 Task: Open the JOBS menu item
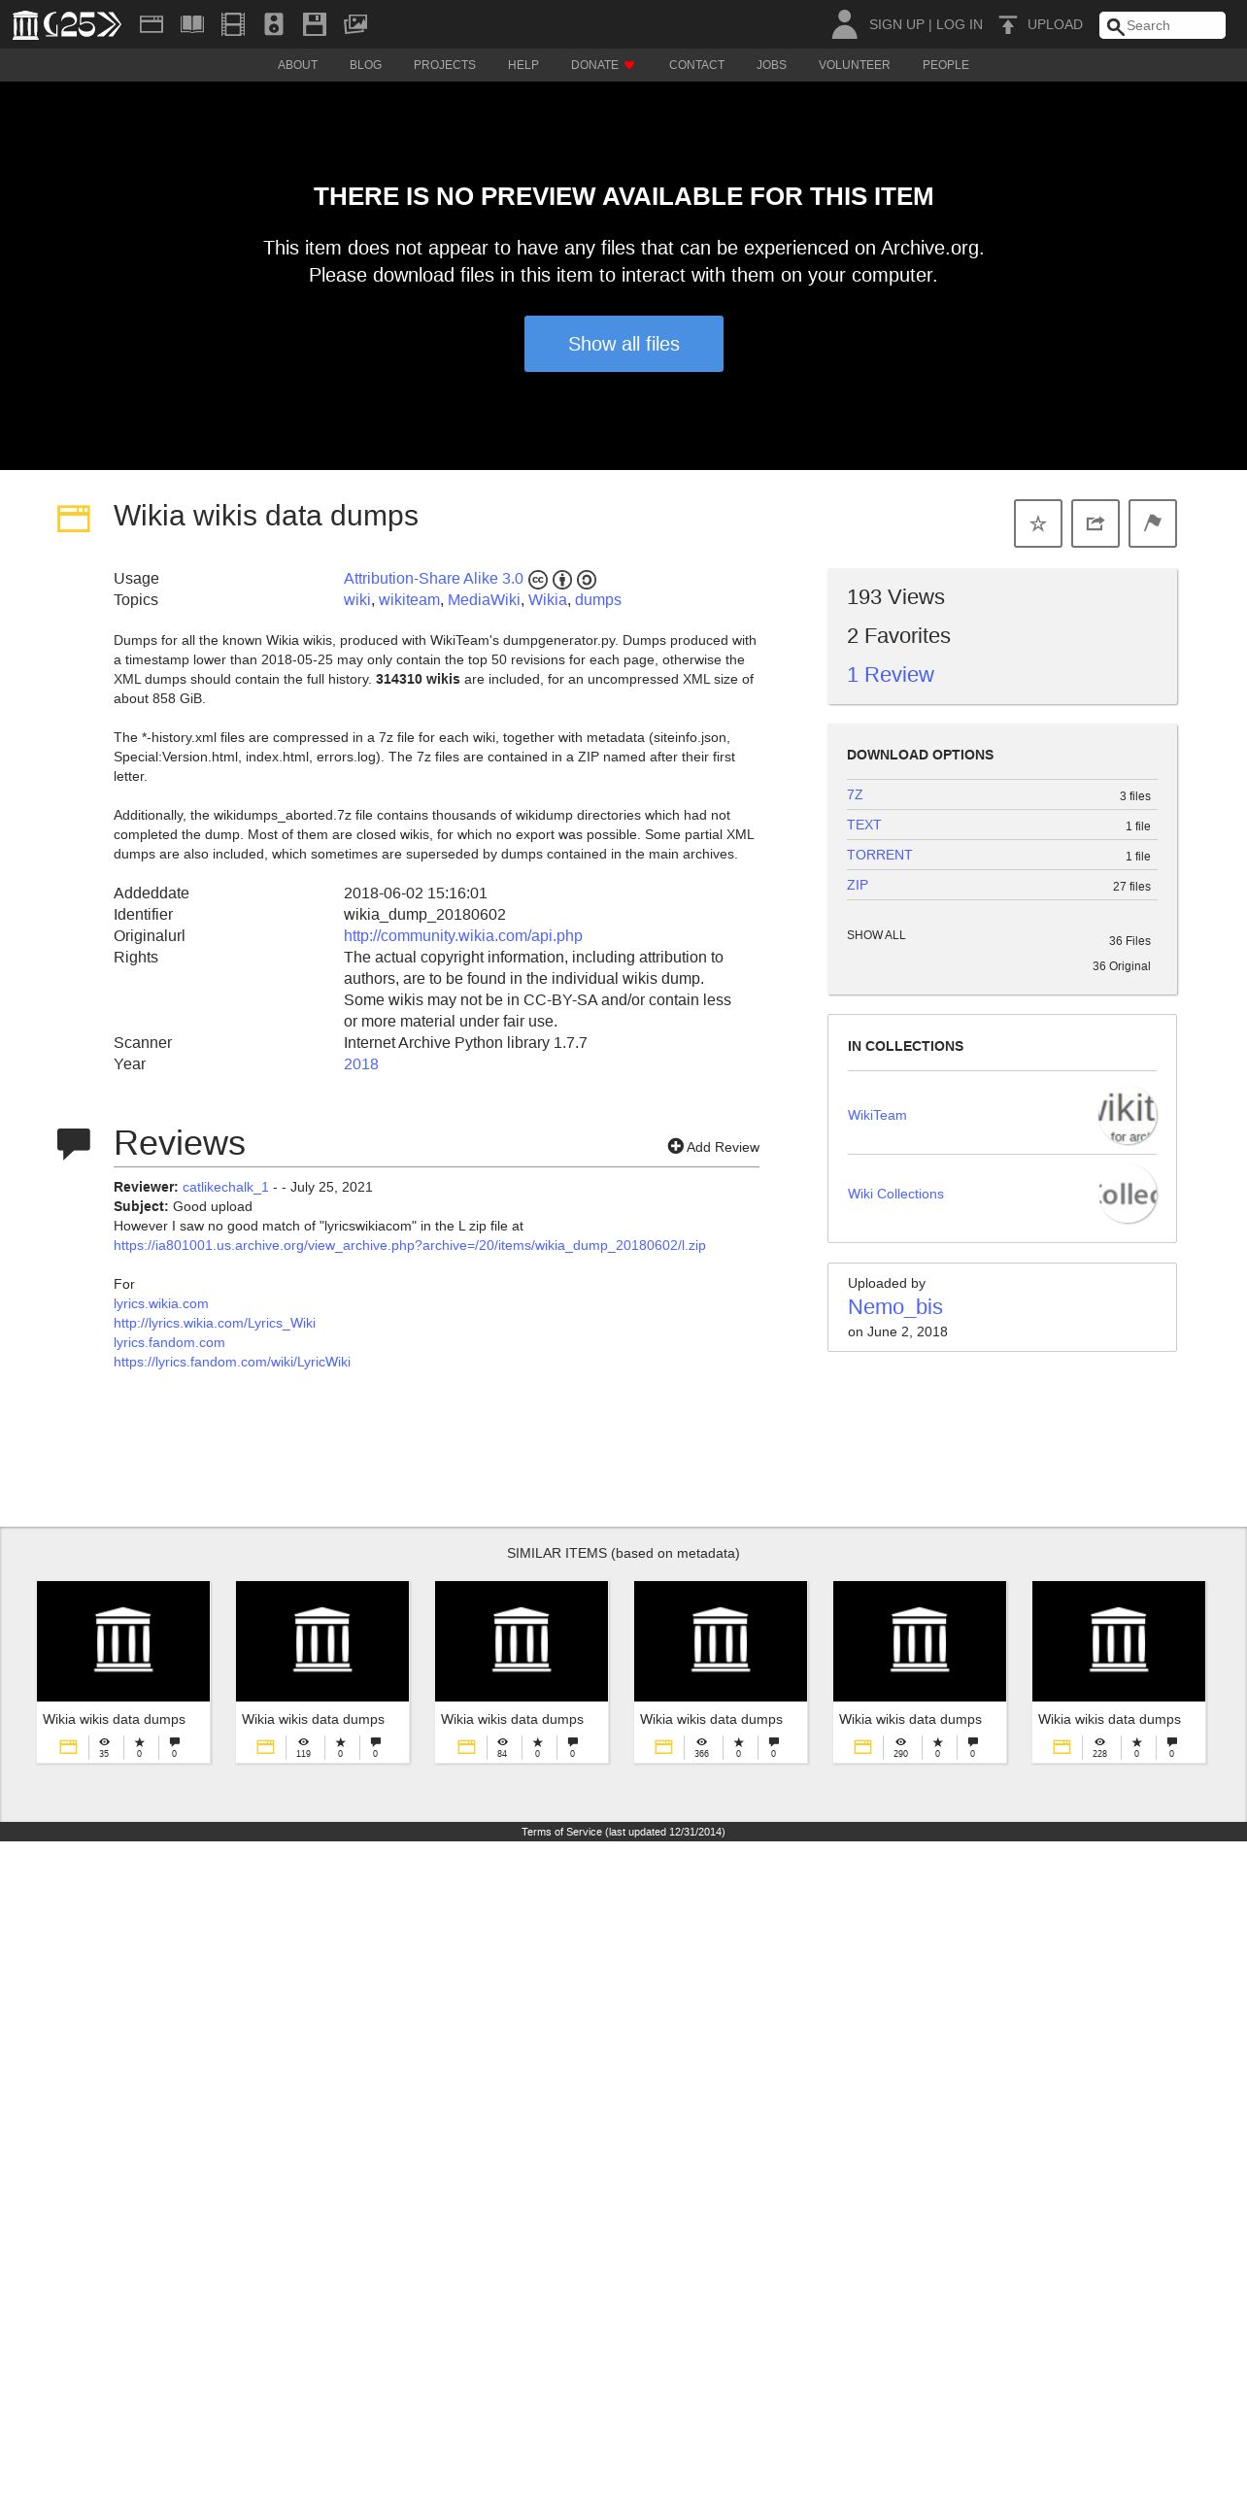(x=771, y=65)
